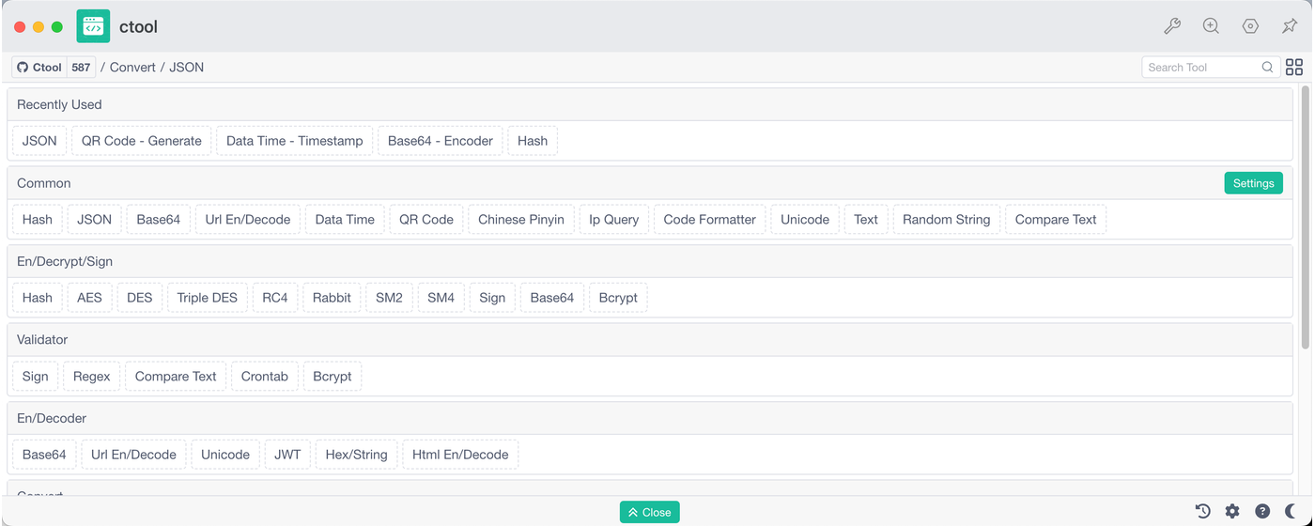Viewport: 1315px width, 526px height.
Task: Open Hash in Recently Used
Action: (533, 141)
